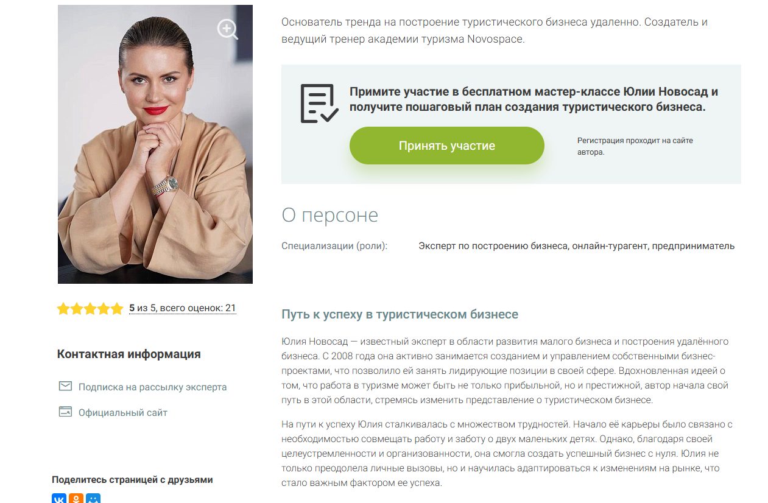Click the master-class invitation headline text
The height and width of the screenshot is (503, 768).
click(534, 99)
